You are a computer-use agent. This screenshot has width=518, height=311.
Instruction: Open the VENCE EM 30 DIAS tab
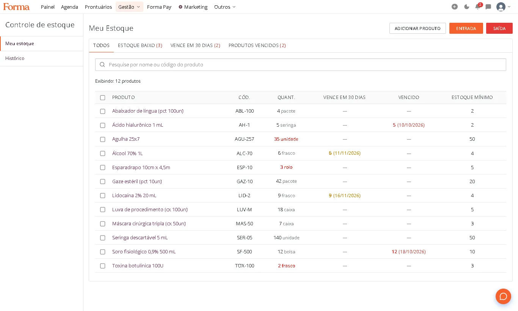pos(195,46)
